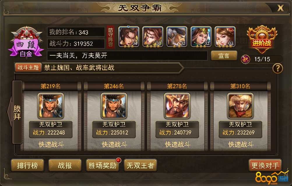The width and height of the screenshot is (292, 186).
Task: Select the white-haired elder hero portrait
Action: click(177, 37)
